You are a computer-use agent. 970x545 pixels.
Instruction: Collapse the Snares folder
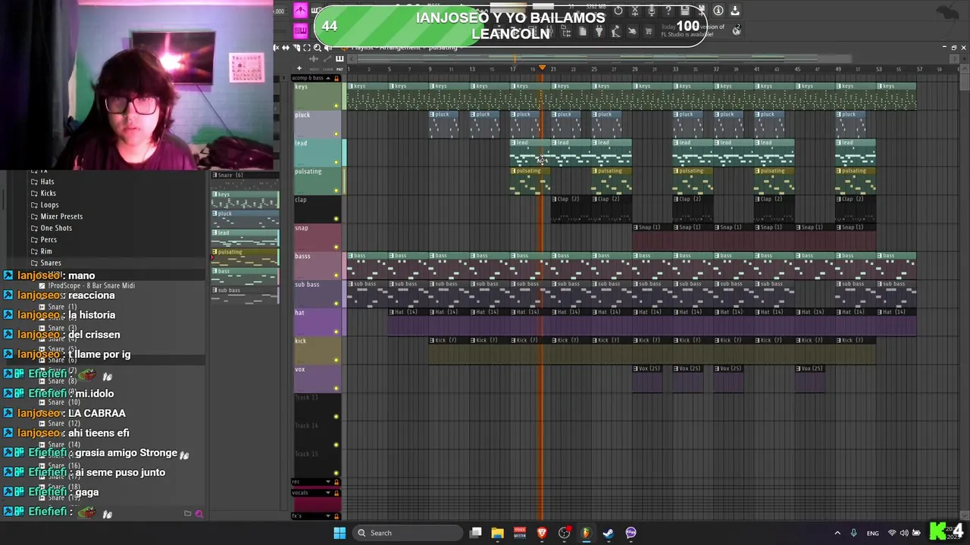[51, 263]
